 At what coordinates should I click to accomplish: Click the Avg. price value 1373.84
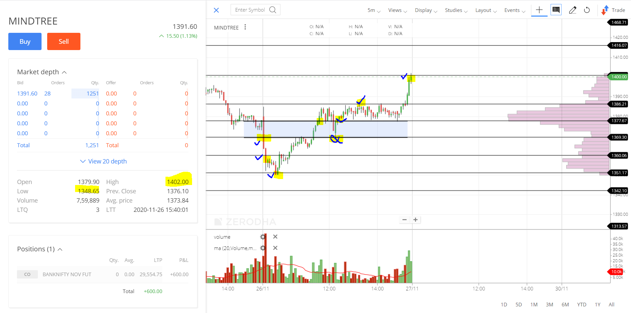point(178,200)
